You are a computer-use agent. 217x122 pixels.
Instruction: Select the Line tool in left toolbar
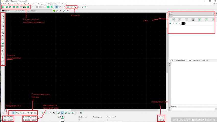click(x=3, y=16)
